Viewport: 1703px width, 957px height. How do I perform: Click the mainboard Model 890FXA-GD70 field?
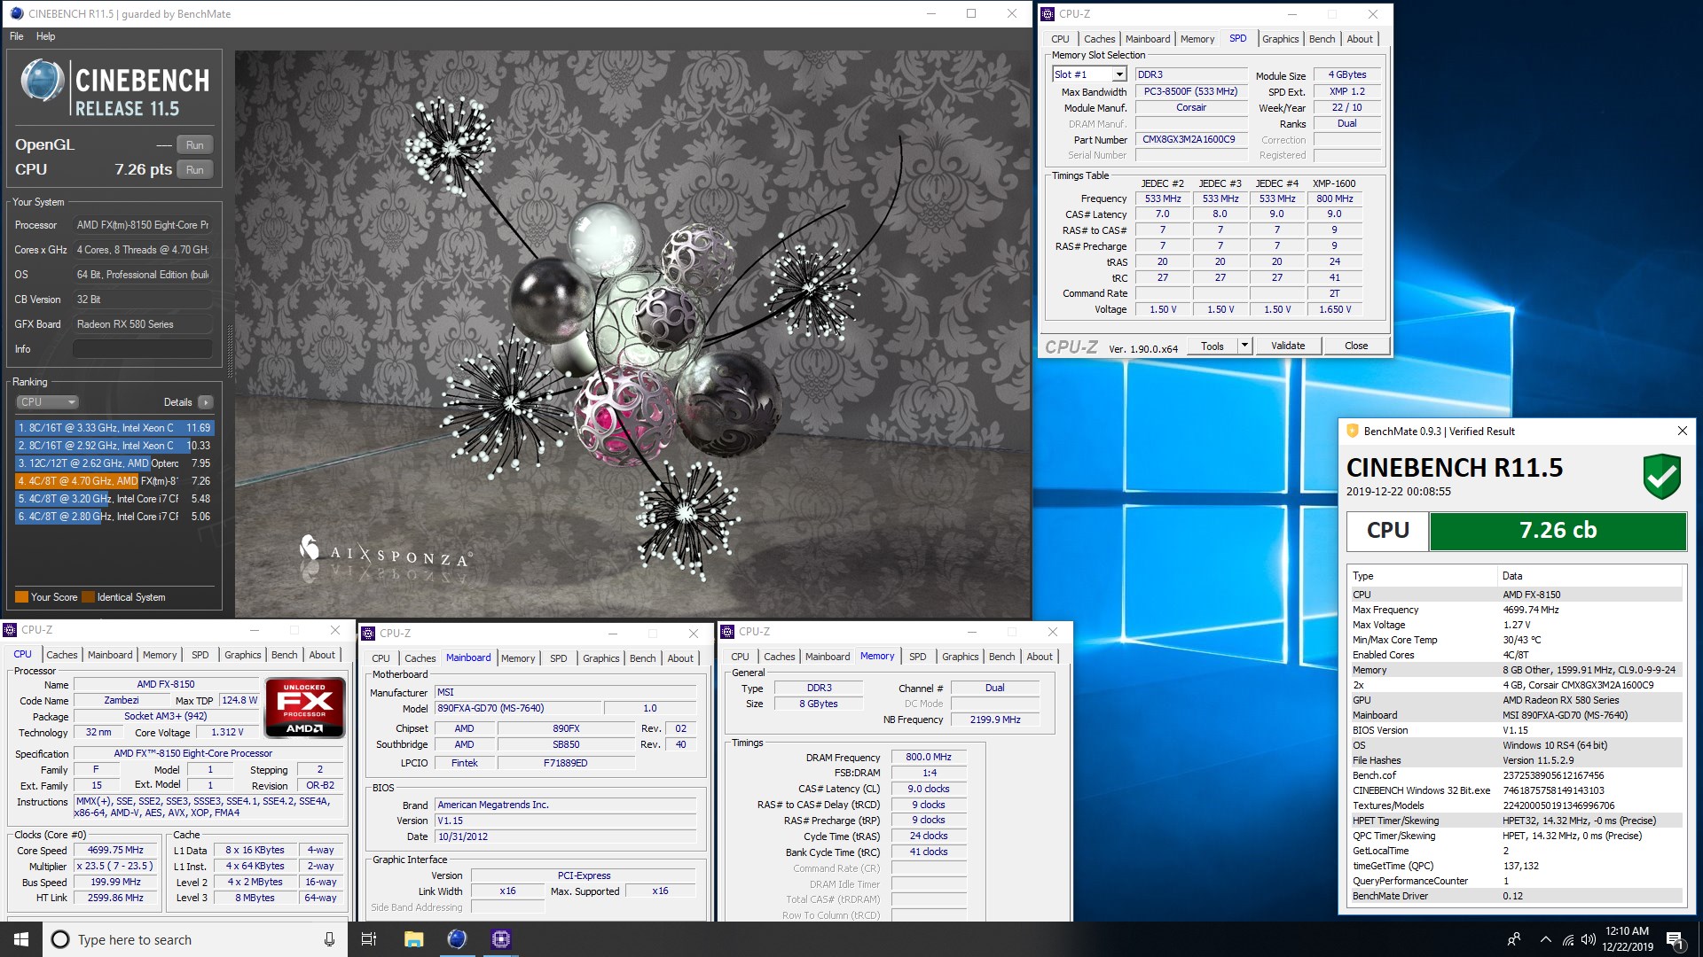coord(517,708)
